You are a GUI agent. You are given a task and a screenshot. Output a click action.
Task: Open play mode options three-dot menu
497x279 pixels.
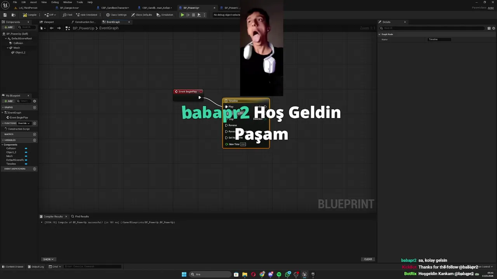pos(204,15)
